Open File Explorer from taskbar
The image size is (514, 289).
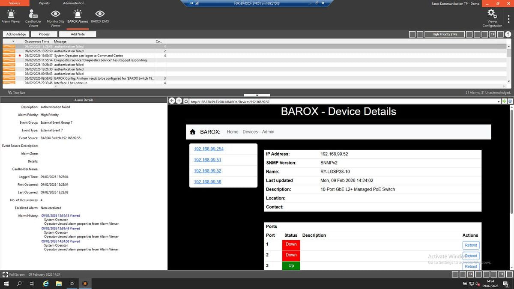pos(59,283)
